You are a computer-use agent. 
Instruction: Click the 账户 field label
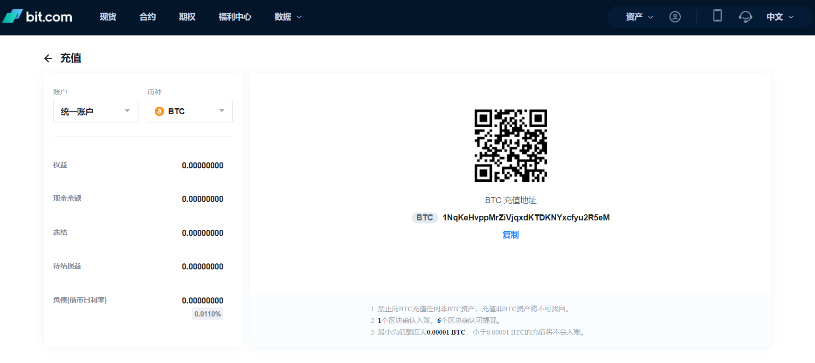point(60,92)
